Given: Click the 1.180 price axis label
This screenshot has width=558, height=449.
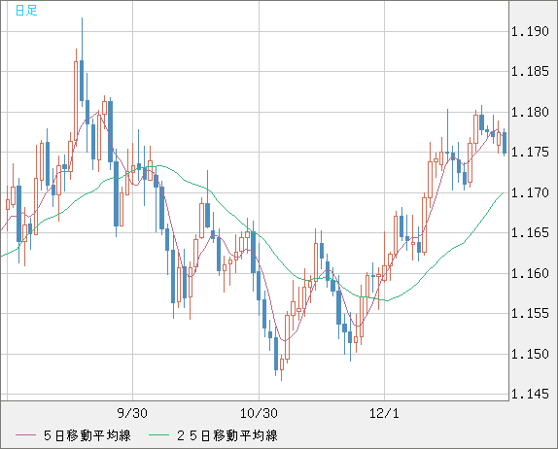Looking at the screenshot, I should 530,113.
